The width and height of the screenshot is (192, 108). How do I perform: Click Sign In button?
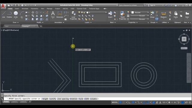point(151,5)
